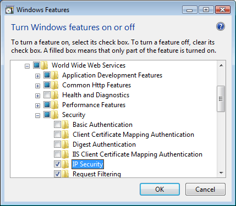This screenshot has height=206, width=236.
Task: Select Client Certificate Mapping Authentication item
Action: (133, 135)
